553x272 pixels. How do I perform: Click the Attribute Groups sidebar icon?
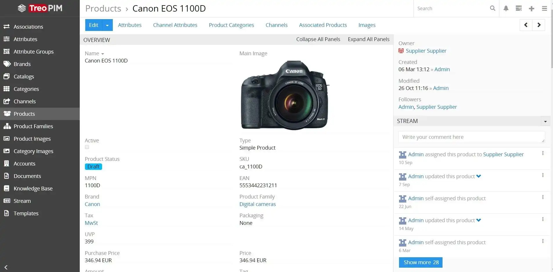[x=7, y=52]
